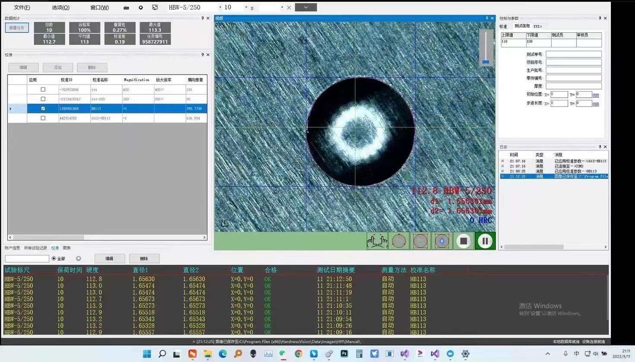
Task: Switch to the 所有试验记录 tab
Action: (x=35, y=248)
